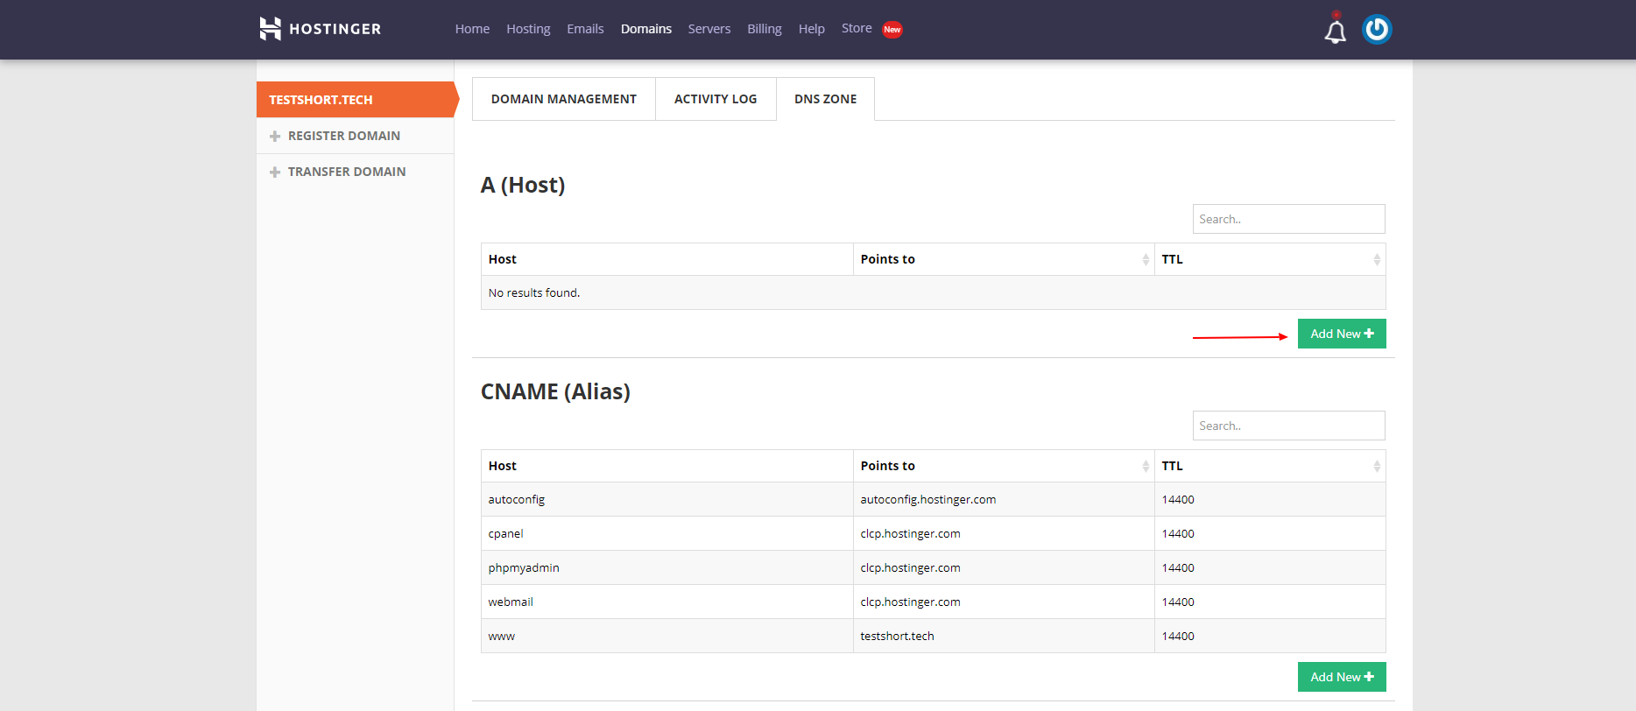Click the phpmyadmin host cell

[x=667, y=567]
